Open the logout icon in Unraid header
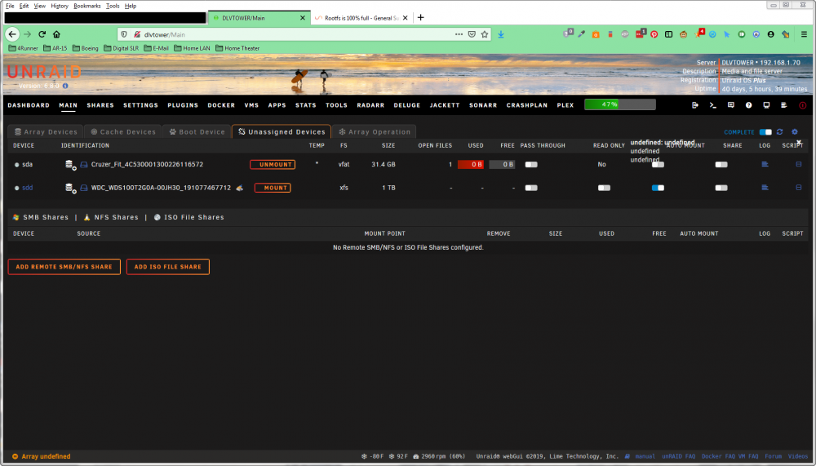Viewport: 816px width, 466px height. click(x=694, y=105)
